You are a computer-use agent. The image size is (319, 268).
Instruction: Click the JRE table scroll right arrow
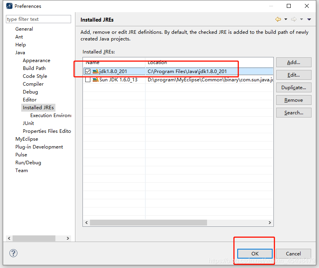coord(270,223)
